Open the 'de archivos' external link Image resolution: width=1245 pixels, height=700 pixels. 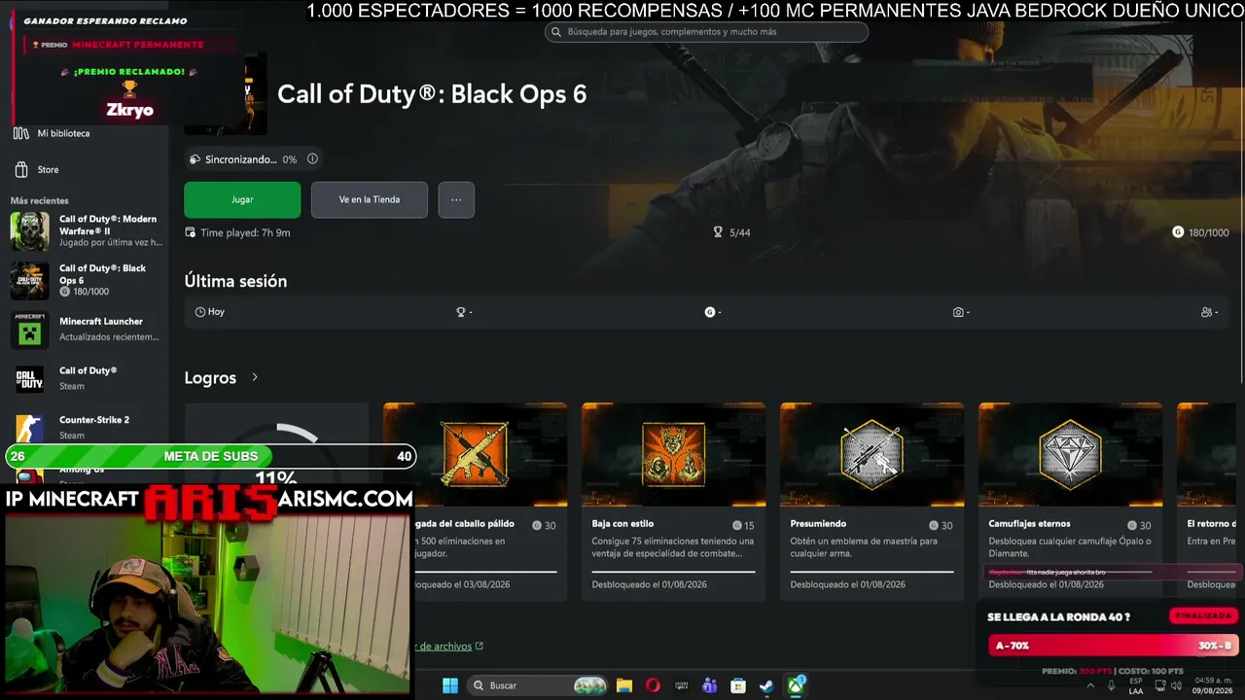click(x=448, y=647)
